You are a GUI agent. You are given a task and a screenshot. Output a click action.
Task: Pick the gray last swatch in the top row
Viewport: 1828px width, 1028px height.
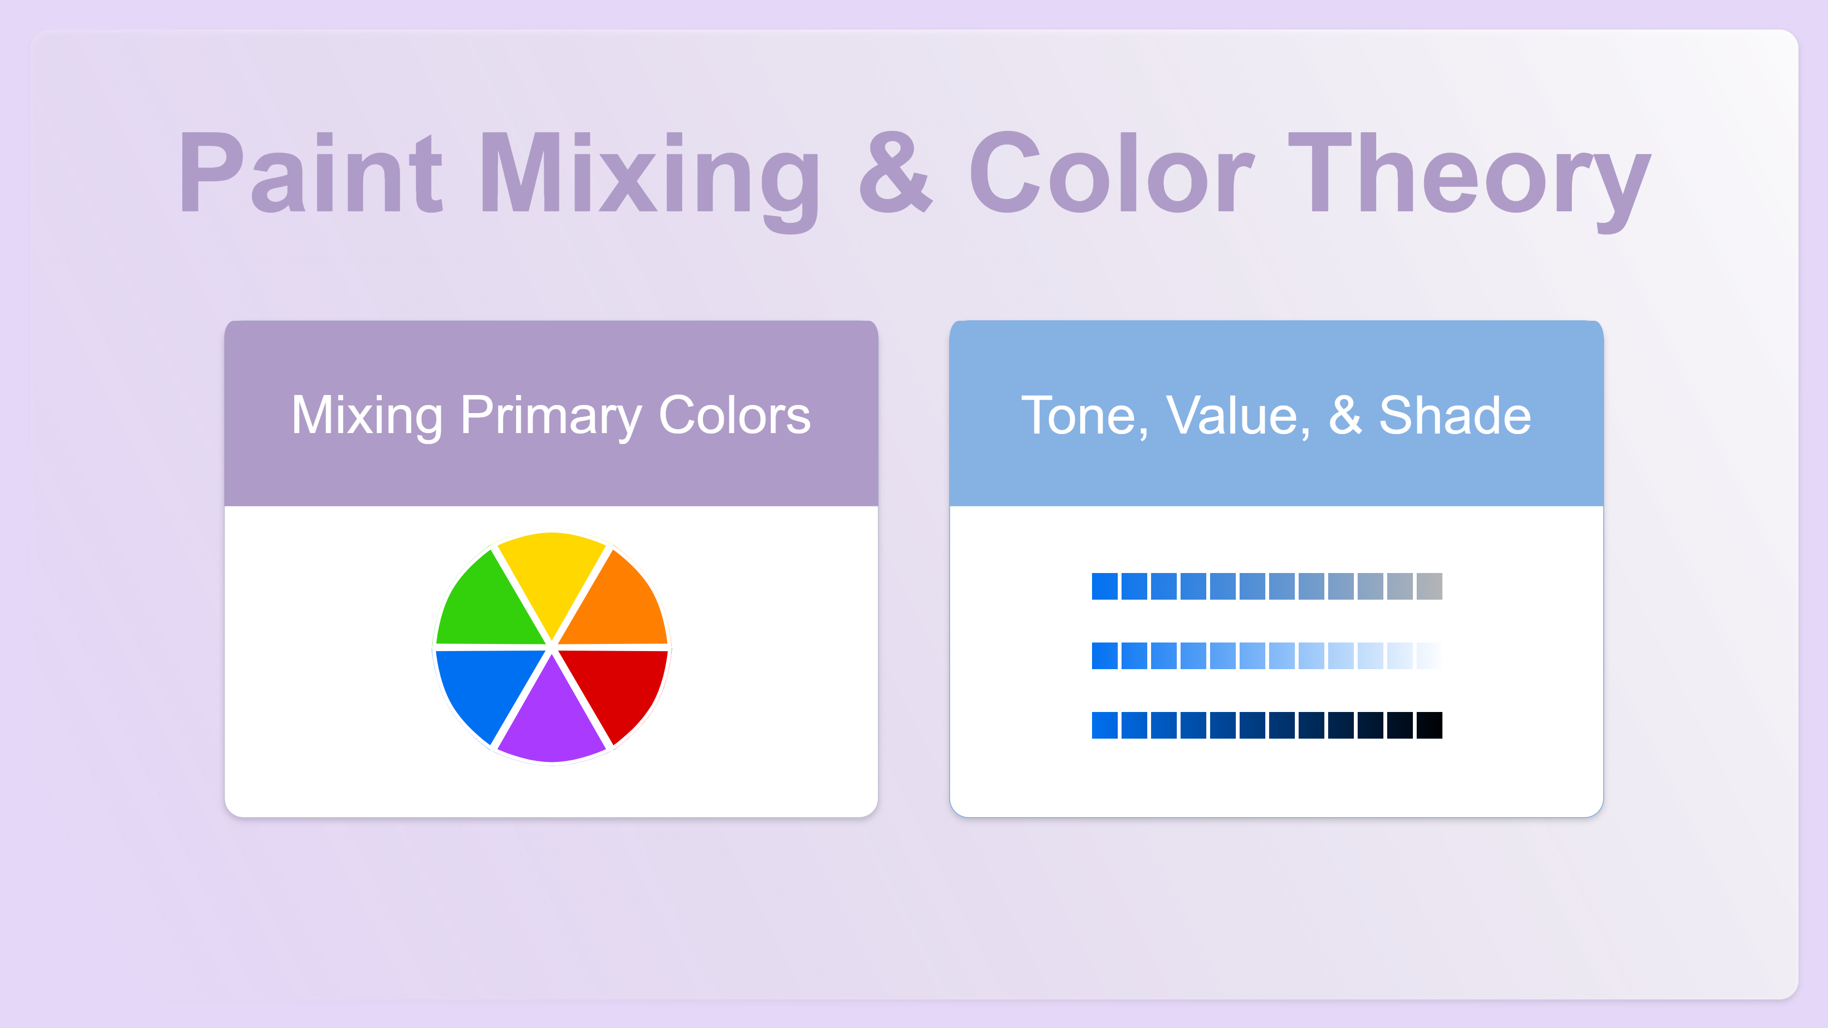[1429, 586]
